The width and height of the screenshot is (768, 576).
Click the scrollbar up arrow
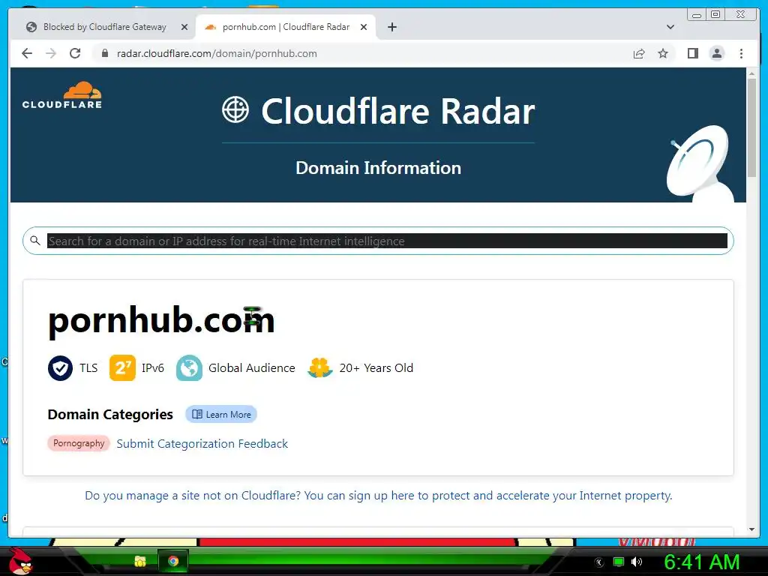click(751, 73)
